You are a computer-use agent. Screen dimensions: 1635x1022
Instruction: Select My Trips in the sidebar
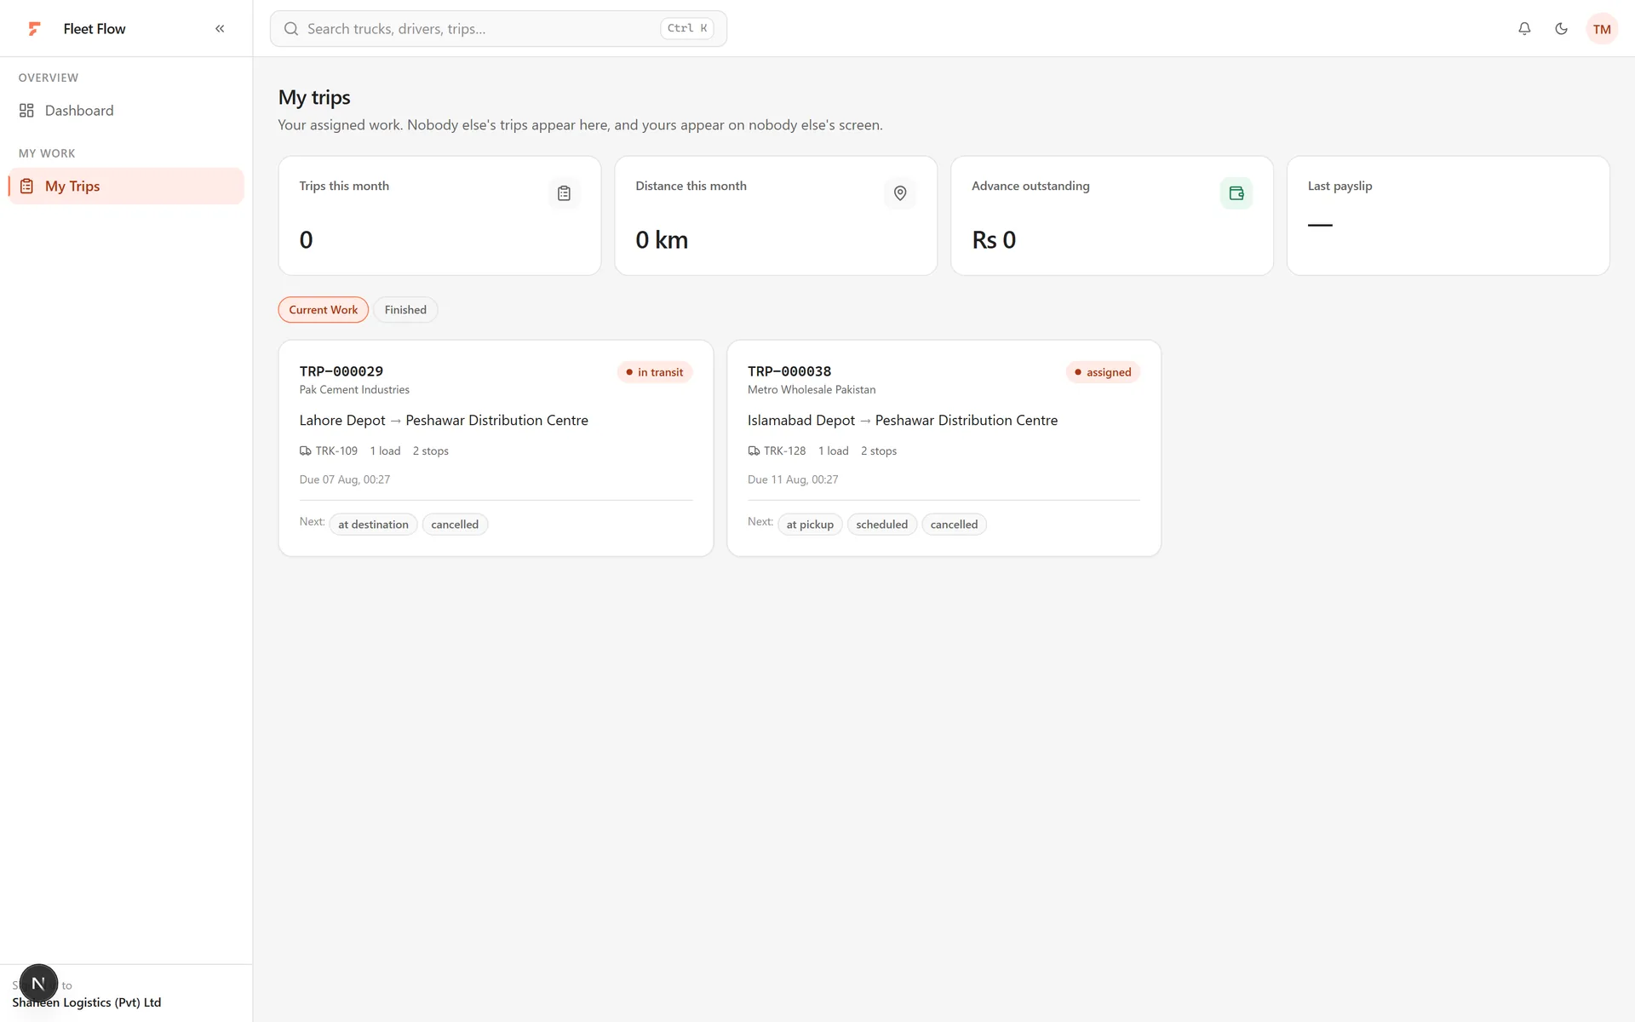coord(126,186)
